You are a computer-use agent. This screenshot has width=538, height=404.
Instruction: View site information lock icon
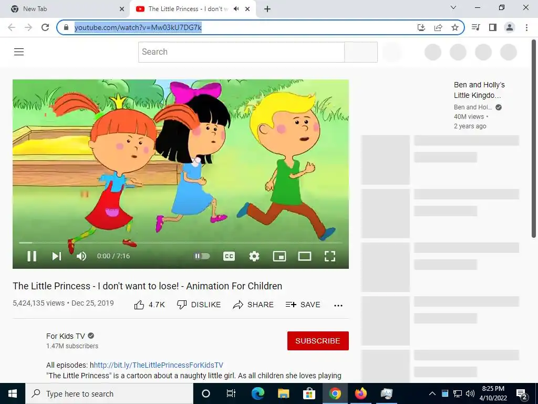pyautogui.click(x=66, y=27)
